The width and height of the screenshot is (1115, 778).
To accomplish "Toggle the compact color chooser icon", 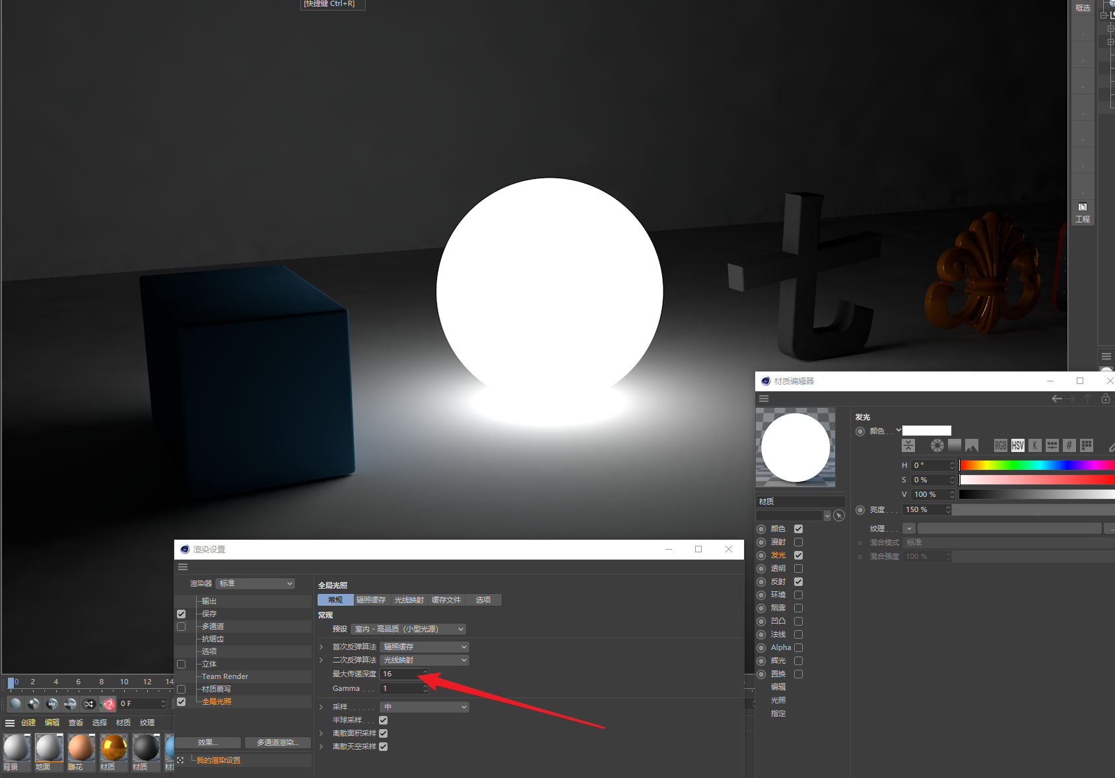I will (x=909, y=445).
